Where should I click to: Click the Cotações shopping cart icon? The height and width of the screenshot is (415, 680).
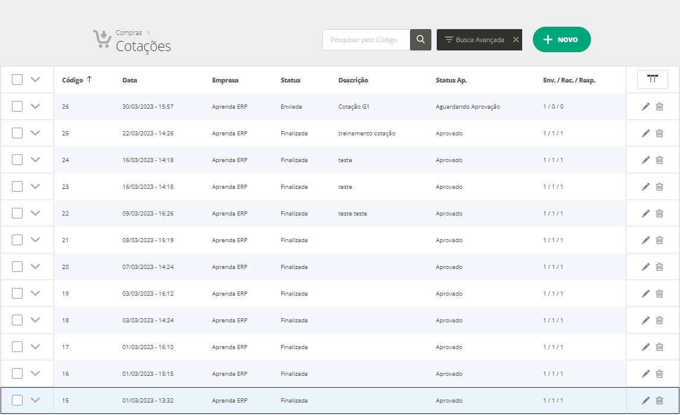point(102,39)
